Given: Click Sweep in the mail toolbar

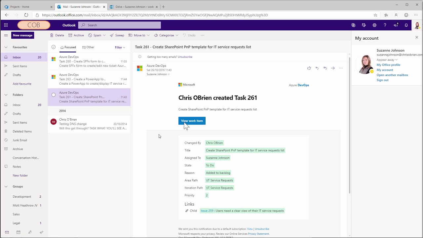Looking at the screenshot, I should click(117, 35).
